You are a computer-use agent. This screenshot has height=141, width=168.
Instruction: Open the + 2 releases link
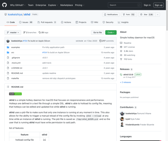click(x=125, y=82)
